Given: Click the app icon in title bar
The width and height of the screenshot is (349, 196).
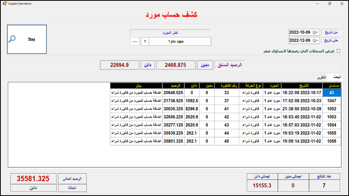Looking at the screenshot, I should point(4,3).
